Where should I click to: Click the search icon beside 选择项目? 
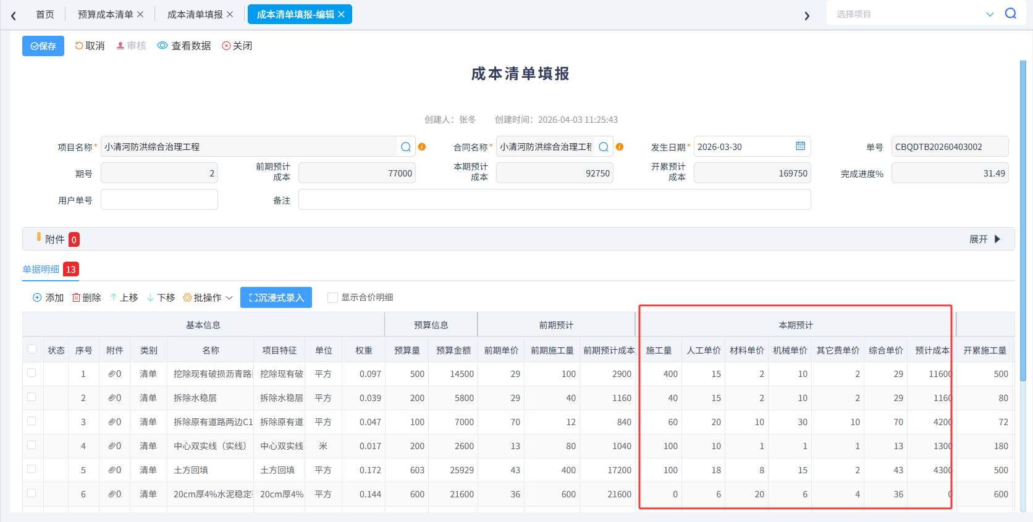1011,14
